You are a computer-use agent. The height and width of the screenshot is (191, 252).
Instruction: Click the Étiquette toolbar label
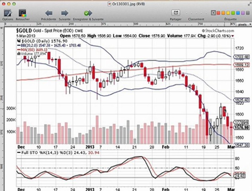(230, 19)
